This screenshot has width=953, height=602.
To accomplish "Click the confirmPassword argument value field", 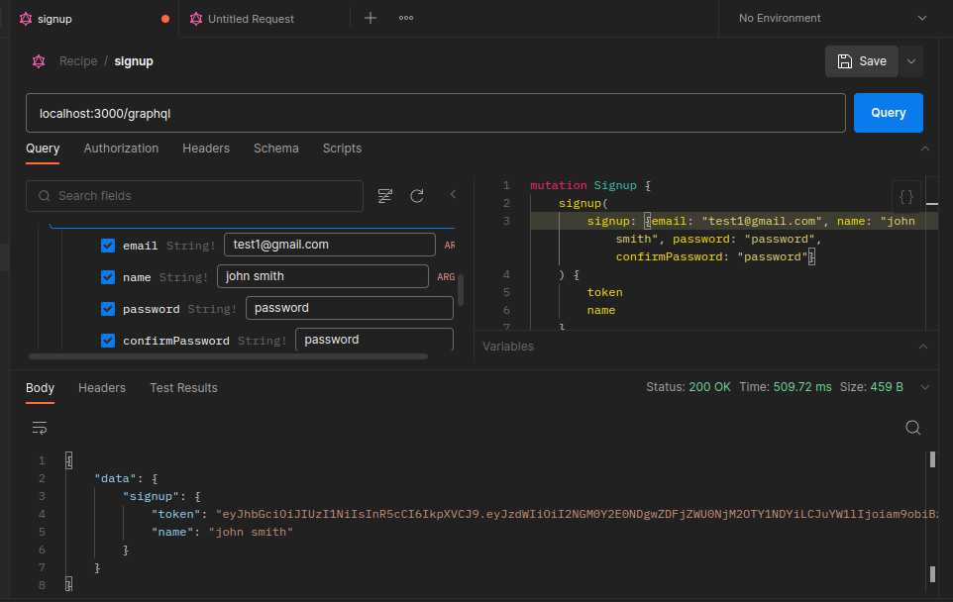I will 374,340.
